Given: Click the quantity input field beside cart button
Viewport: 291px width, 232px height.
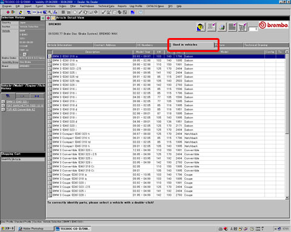Looking at the screenshot, I should point(253,29).
